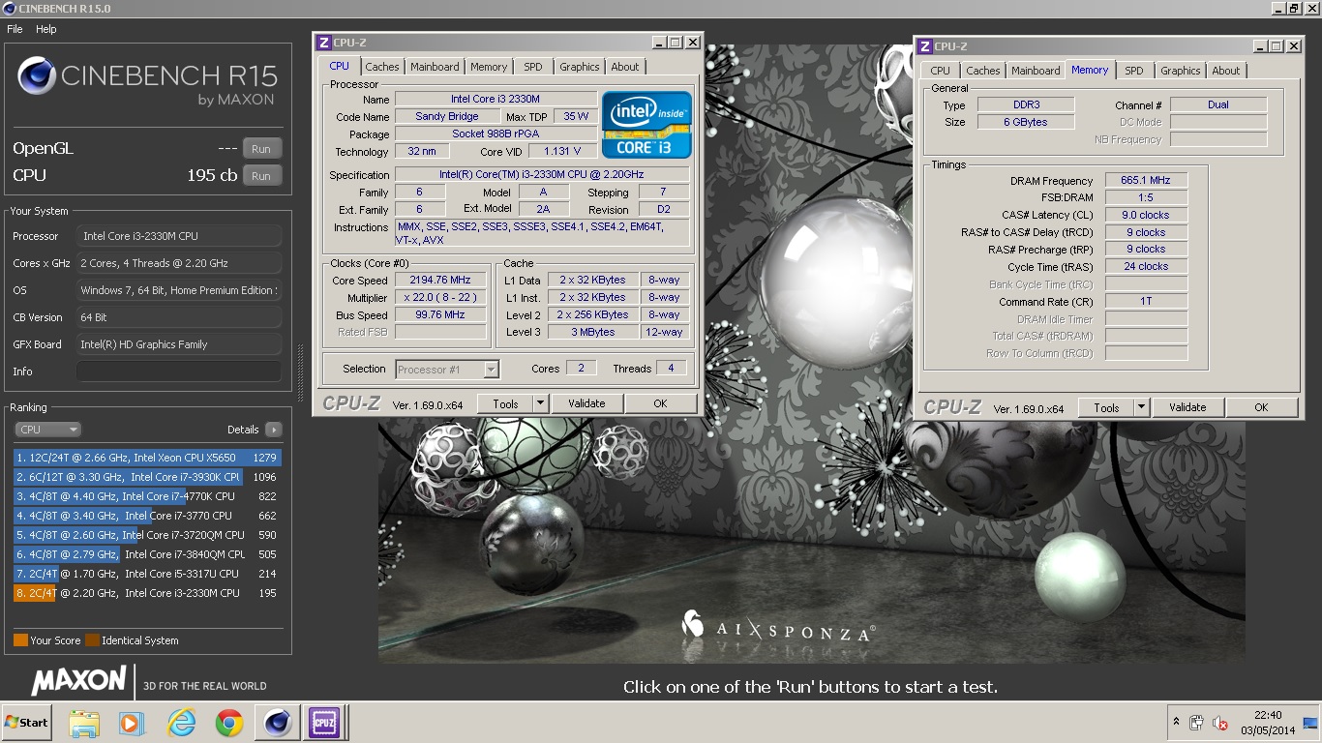
Task: Select the Core i7-3930K ranking row
Action: 146,477
